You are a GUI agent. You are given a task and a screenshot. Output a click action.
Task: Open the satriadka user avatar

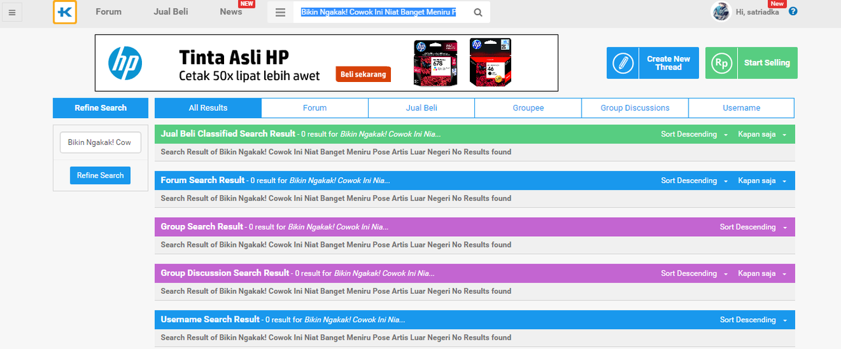(721, 12)
